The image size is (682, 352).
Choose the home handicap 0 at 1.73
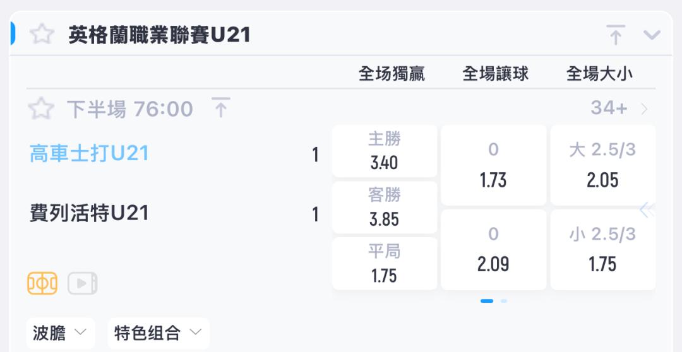tap(493, 165)
